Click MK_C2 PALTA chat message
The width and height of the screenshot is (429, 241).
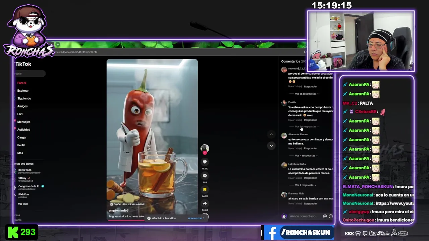(358, 103)
